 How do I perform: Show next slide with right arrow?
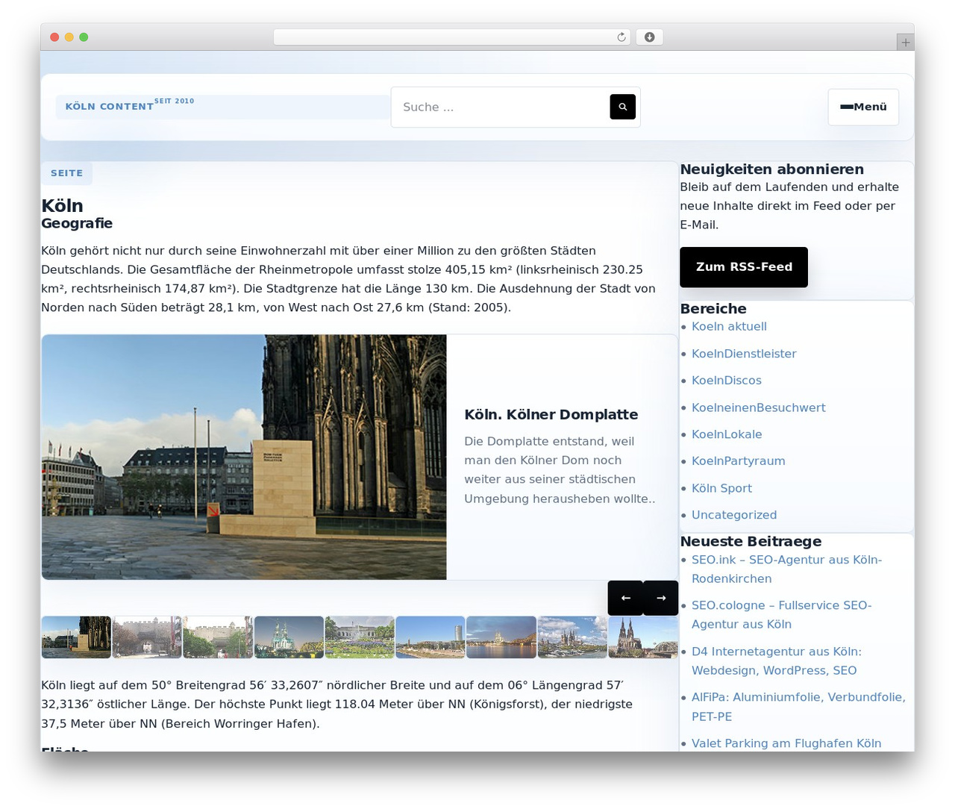point(660,598)
